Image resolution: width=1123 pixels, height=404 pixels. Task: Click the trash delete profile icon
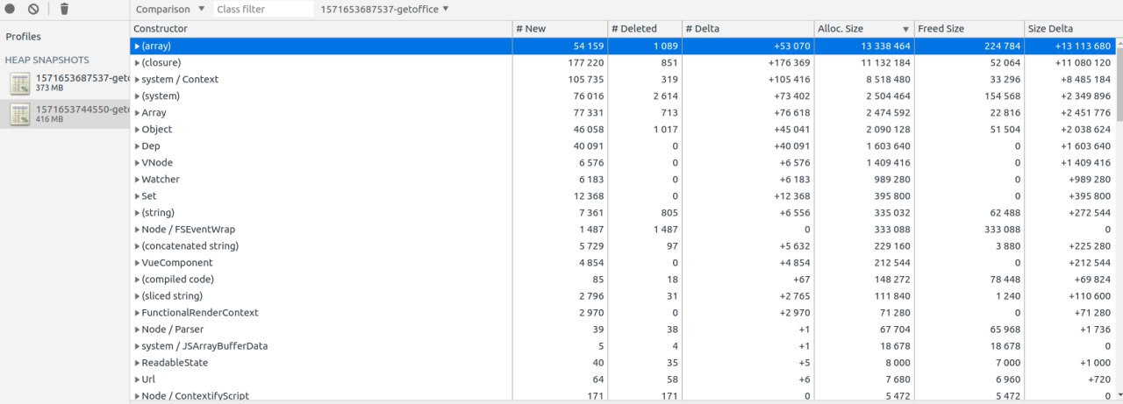pos(64,9)
